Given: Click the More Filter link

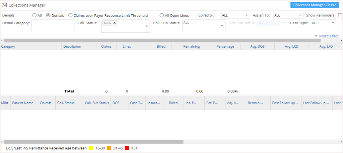Looking at the screenshot, I should (x=329, y=36).
